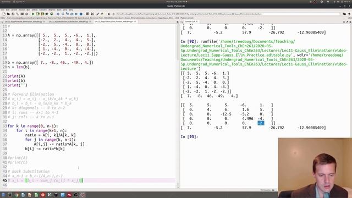
Task: Click the Forward arrow in toolbar
Action: pos(113,14)
